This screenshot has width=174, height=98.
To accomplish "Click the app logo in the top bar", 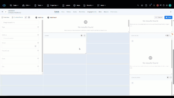I will 4,5.
